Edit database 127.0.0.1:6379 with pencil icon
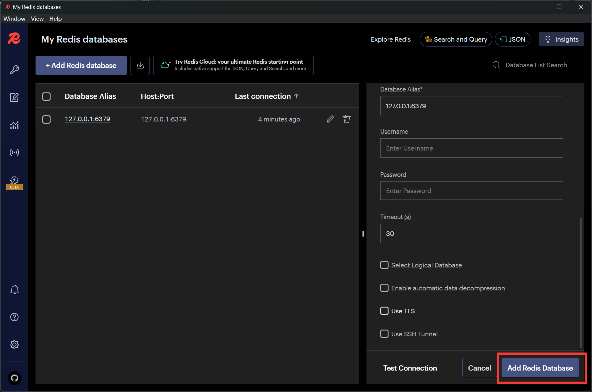This screenshot has width=592, height=392. (x=330, y=119)
